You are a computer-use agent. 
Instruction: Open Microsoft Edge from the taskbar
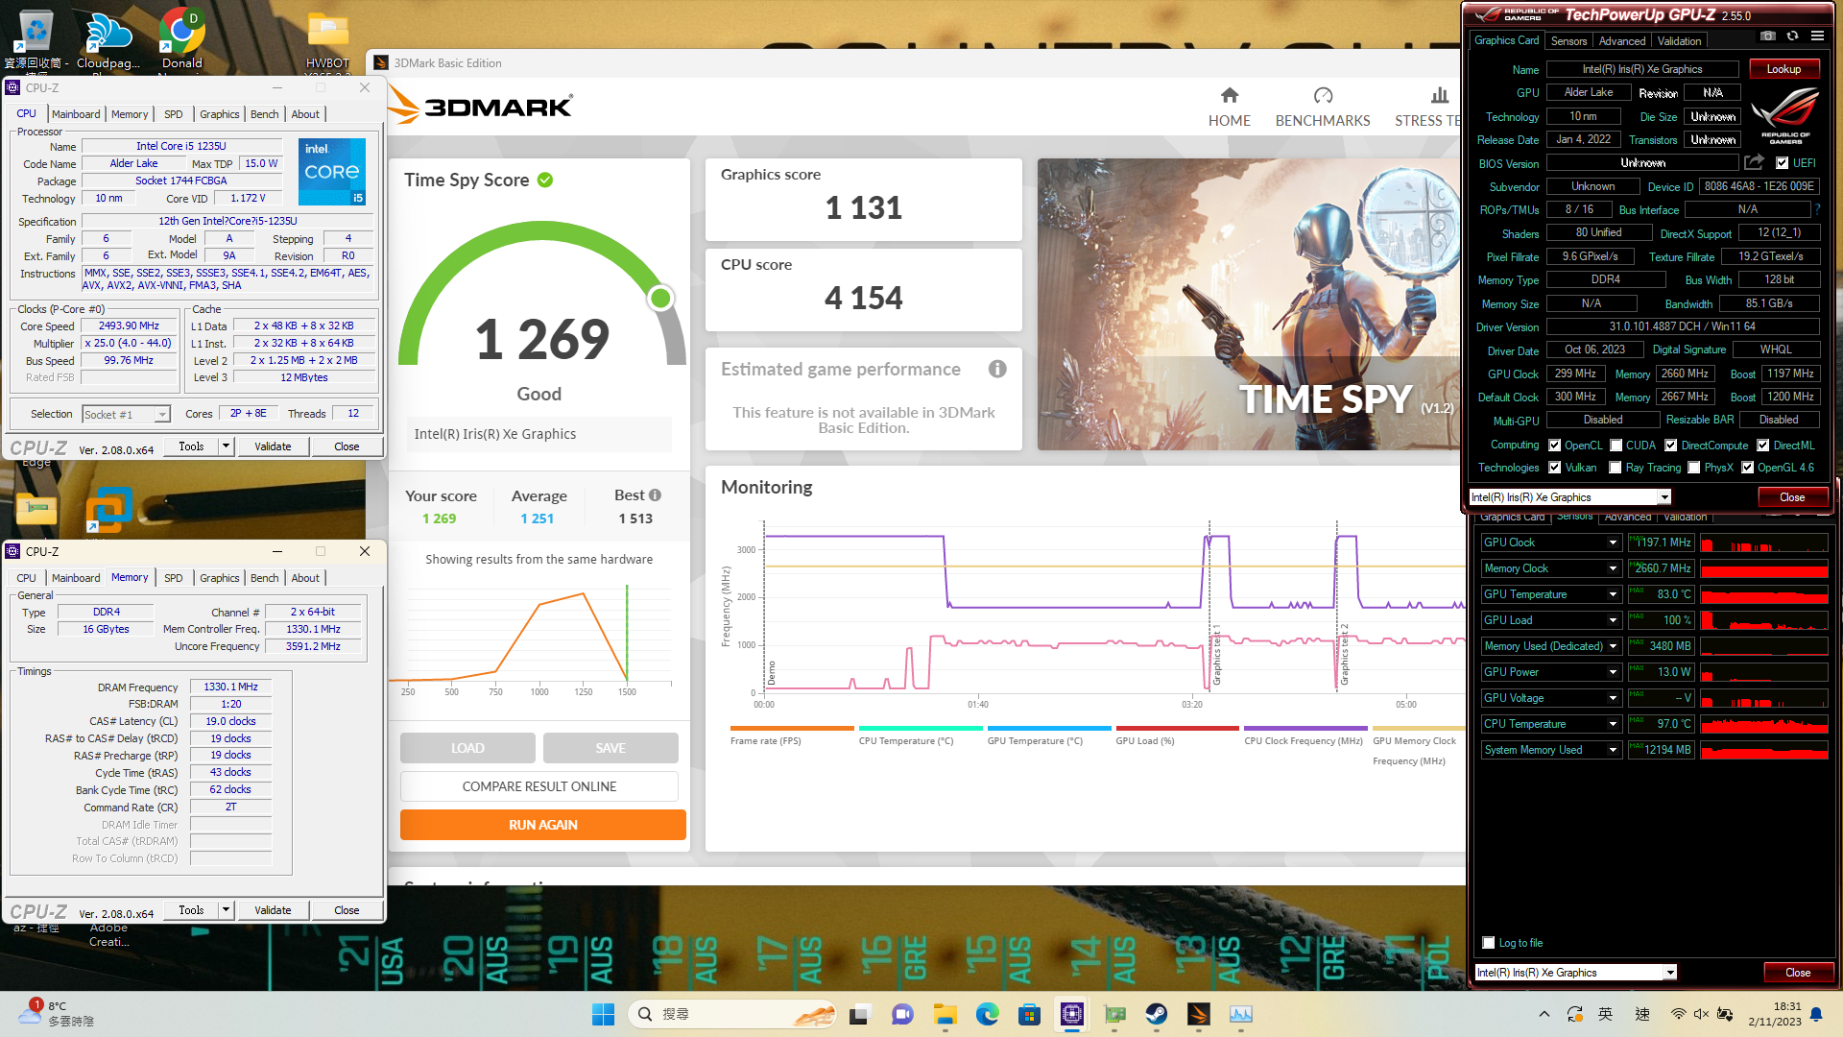click(x=988, y=1014)
